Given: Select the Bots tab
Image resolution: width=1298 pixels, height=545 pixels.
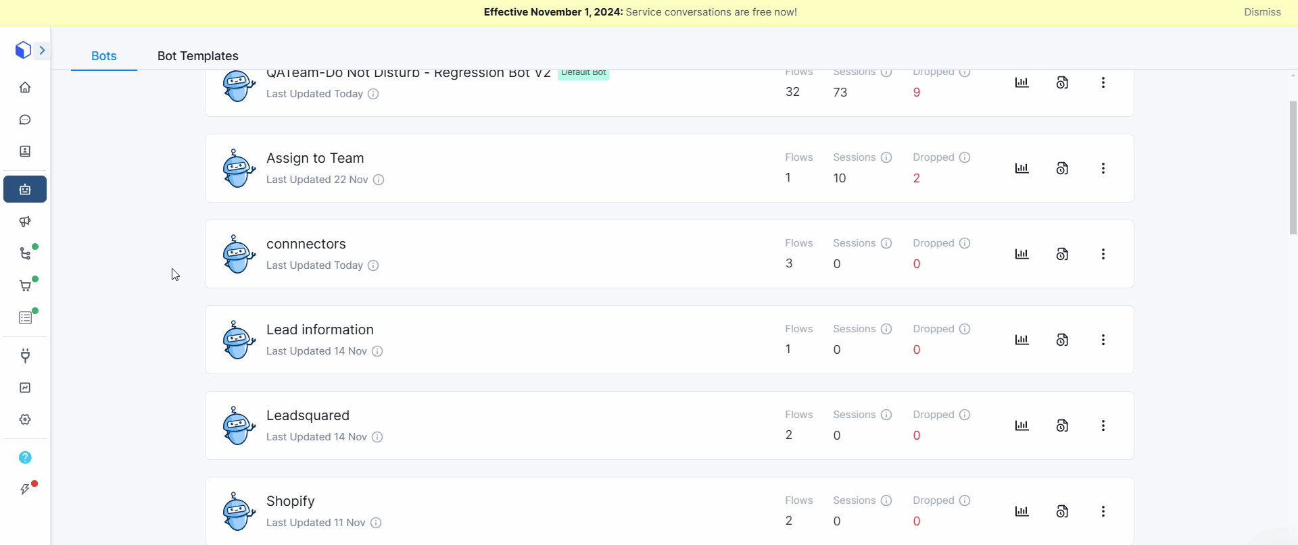Looking at the screenshot, I should 104,56.
